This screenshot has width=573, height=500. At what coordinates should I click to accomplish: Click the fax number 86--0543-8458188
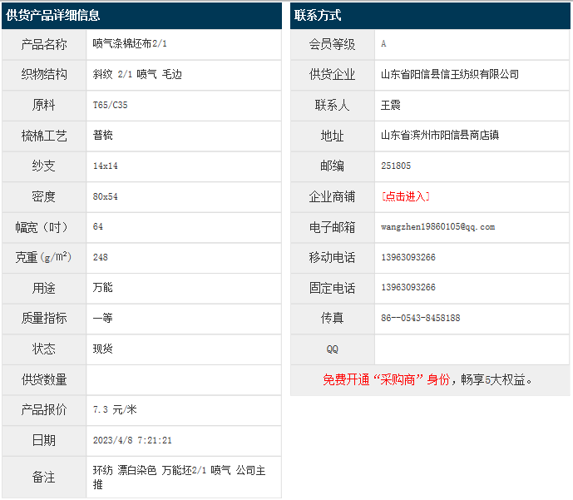(x=420, y=319)
